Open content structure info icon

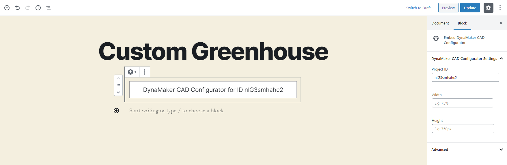pos(38,8)
